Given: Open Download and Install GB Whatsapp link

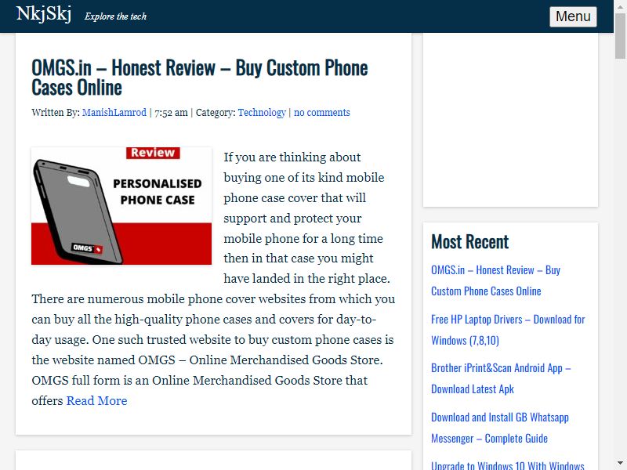Looking at the screenshot, I should [500, 428].
